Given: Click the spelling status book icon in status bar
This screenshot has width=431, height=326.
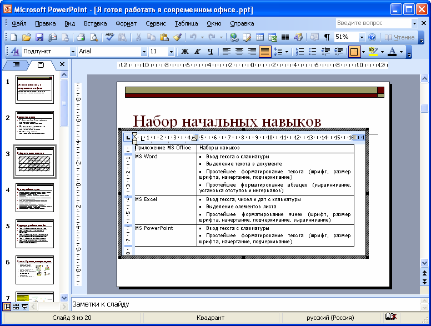Looking at the screenshot, I should [x=391, y=317].
